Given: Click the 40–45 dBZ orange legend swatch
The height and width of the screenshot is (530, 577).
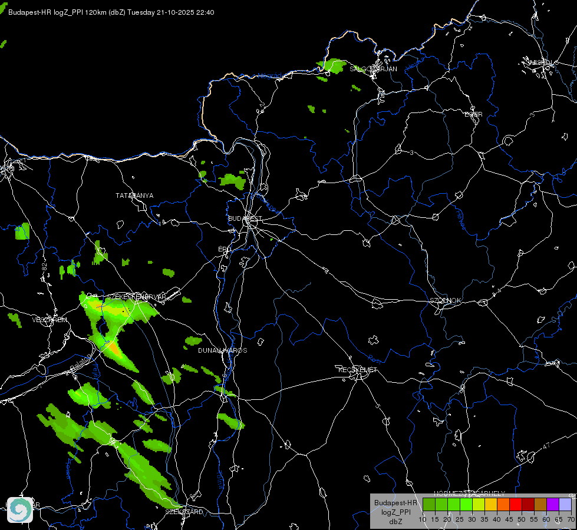Looking at the screenshot, I should pos(503,504).
